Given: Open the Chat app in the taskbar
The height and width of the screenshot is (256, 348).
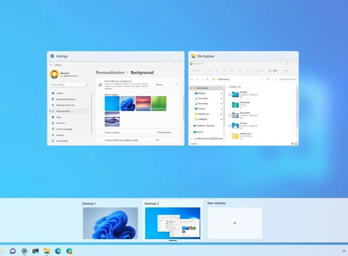Looking at the screenshot, I should click(x=13, y=251).
